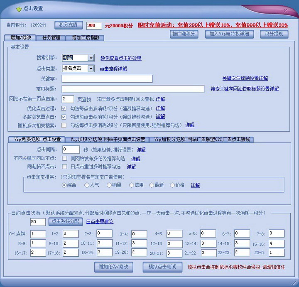The image size is (299, 287).
Task: Enable 同电脑不点击 checkbox
Action: tap(65, 167)
